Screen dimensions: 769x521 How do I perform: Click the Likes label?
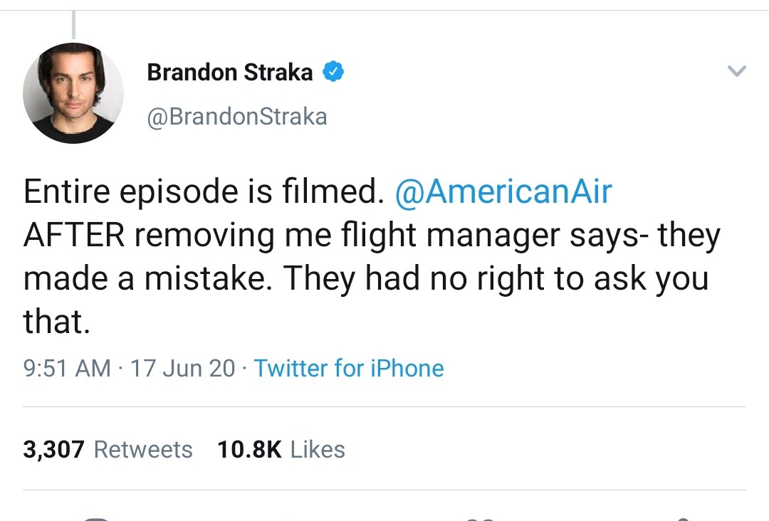(318, 449)
